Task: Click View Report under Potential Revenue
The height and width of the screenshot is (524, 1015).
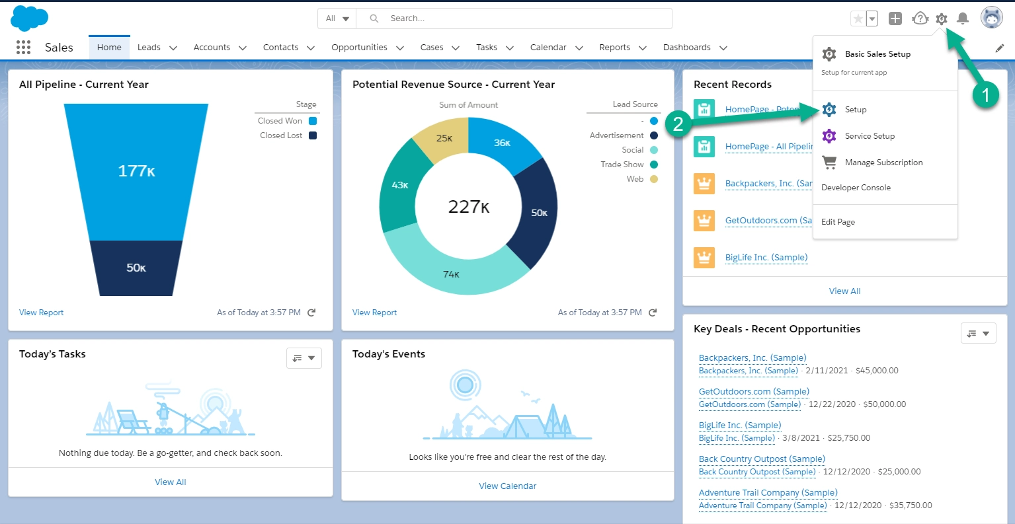Action: 375,313
